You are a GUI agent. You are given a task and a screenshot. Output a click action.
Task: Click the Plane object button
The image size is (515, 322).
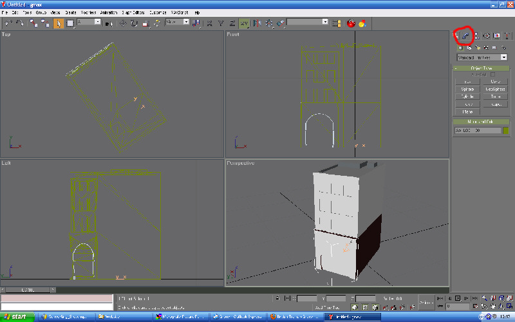(467, 111)
